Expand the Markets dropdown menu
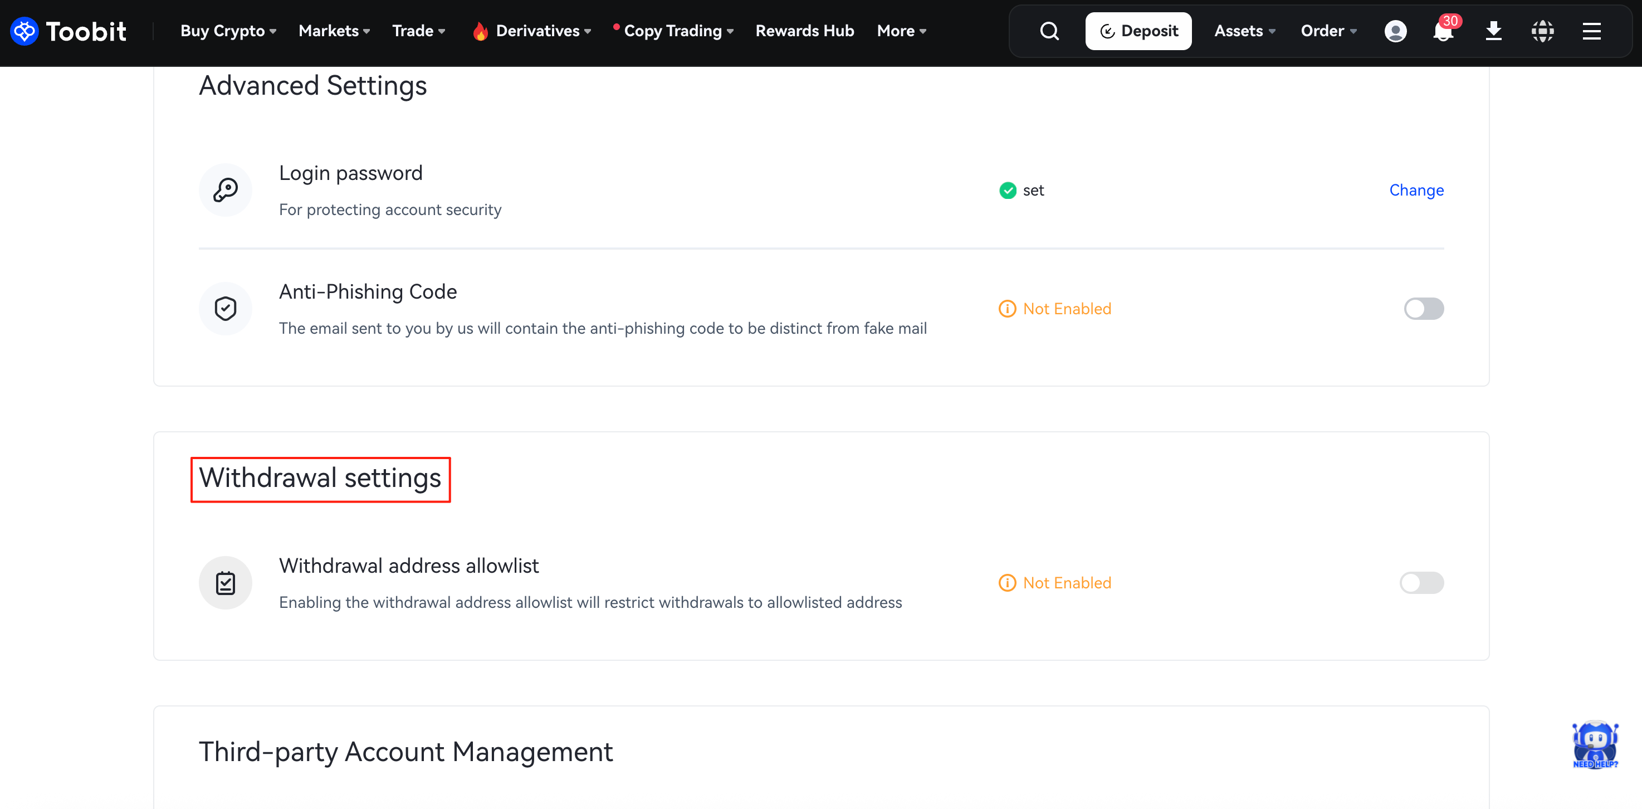The image size is (1642, 809). [x=334, y=31]
